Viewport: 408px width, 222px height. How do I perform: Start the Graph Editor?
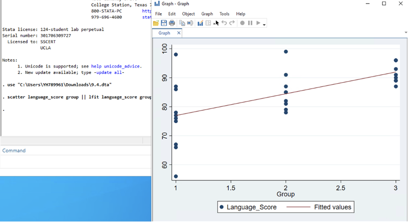[200, 23]
